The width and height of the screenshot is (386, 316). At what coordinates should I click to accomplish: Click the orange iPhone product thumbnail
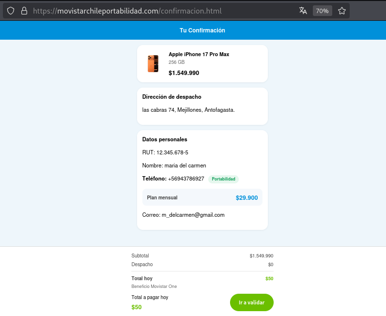[x=153, y=63]
